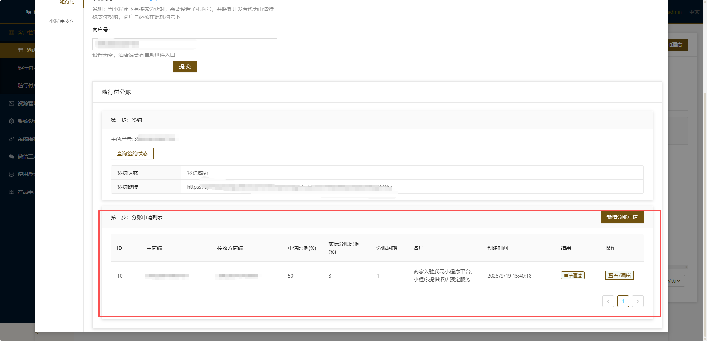707x341 pixels.
Task: Click the 酒店 grid icon in sidebar
Action: [20, 50]
